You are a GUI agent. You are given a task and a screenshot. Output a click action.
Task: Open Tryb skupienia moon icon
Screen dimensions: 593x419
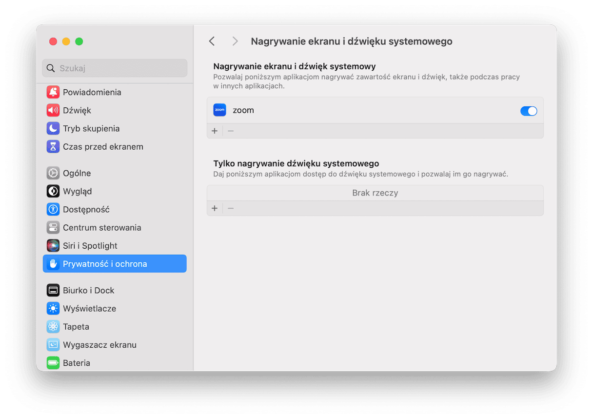[x=53, y=128]
